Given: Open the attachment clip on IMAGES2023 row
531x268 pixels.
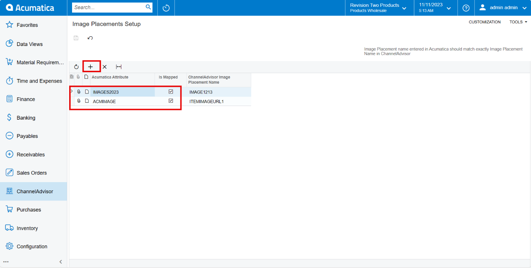Looking at the screenshot, I should [79, 92].
